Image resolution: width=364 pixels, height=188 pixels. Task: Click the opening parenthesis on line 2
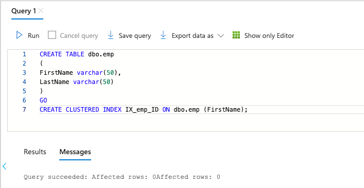click(x=42, y=64)
